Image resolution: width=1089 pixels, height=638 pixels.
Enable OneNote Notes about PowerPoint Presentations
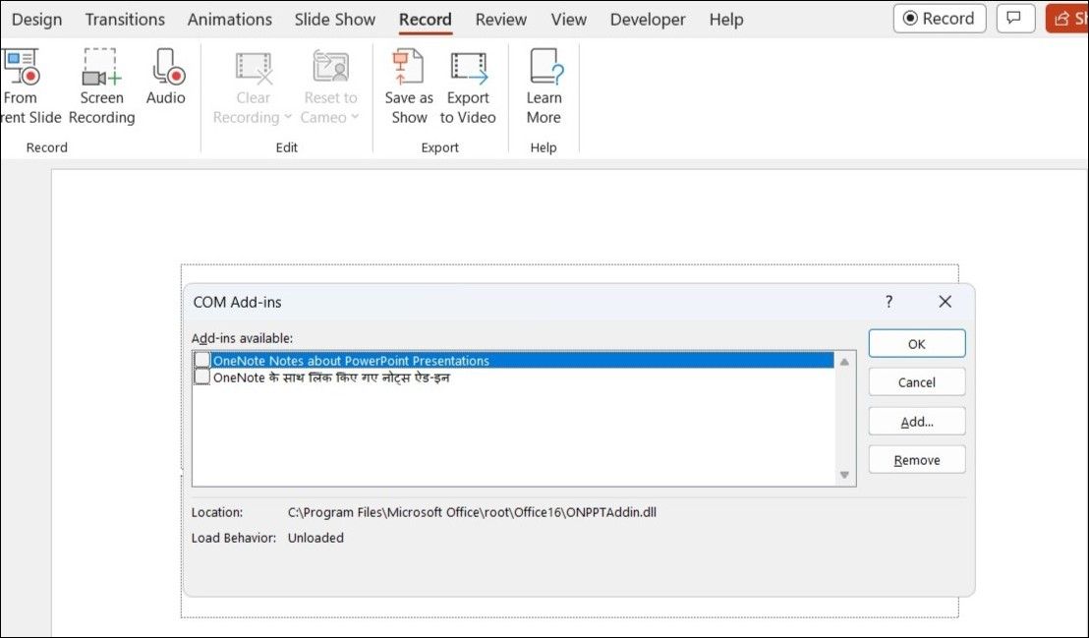201,362
